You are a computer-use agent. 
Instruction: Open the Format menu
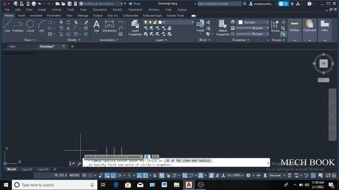point(56,9)
